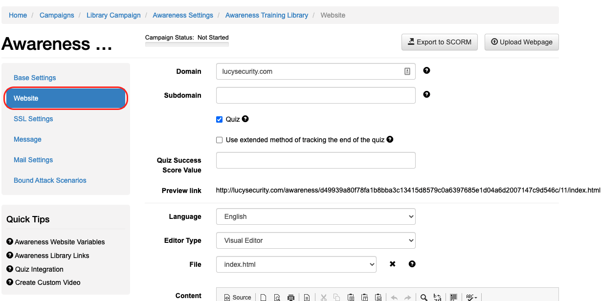Go to Awareness Settings breadcrumb
Screen dimensions: 601x301
tap(183, 15)
